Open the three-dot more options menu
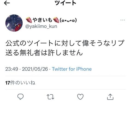Screen dimensions: 131x115 tap(123, 20)
